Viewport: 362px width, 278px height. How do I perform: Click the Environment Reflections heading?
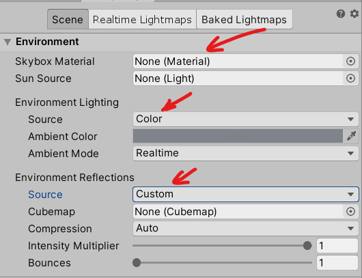tap(74, 178)
